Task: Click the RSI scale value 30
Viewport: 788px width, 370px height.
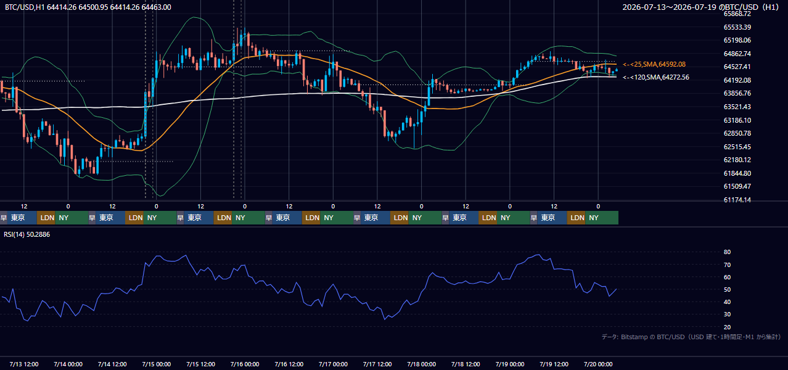Action: (x=727, y=314)
